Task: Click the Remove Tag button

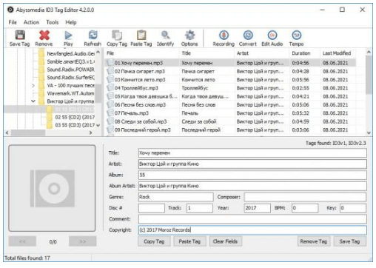Action: tap(314, 241)
